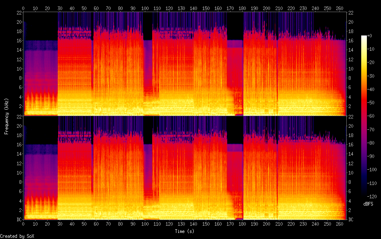Click the 200 marker on the top time axis
This screenshot has width=381, height=239.
[x=267, y=8]
